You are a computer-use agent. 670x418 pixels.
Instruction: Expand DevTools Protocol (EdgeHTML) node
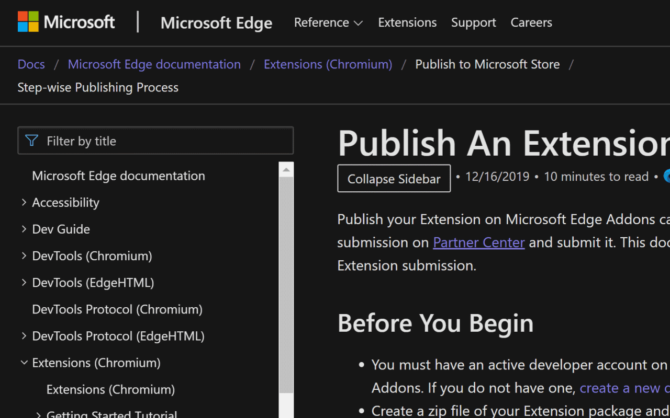(24, 335)
